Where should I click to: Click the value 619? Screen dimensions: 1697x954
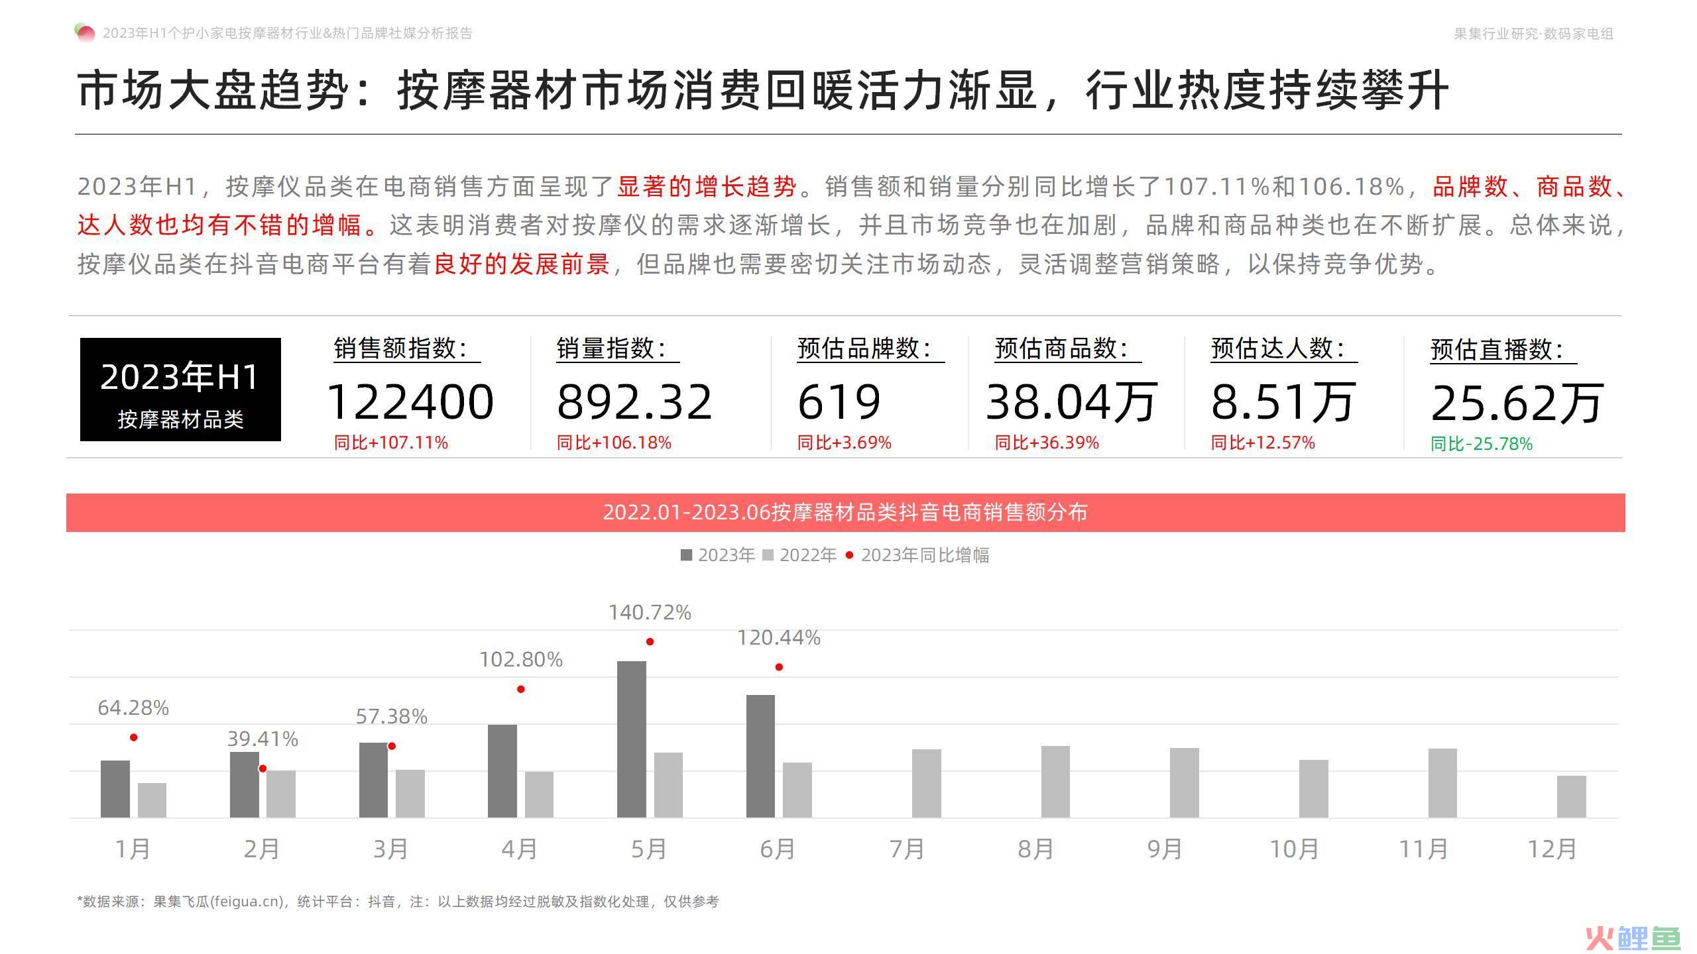pyautogui.click(x=839, y=401)
